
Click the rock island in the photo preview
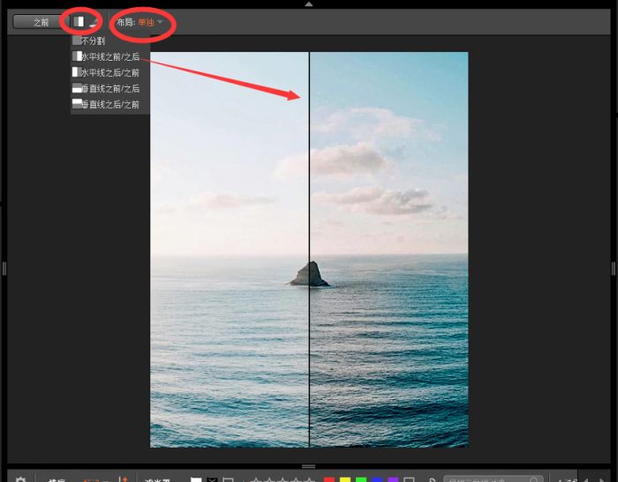point(309,275)
